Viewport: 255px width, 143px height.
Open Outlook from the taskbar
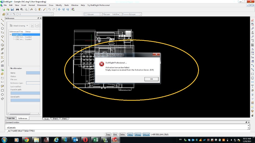pos(76,140)
